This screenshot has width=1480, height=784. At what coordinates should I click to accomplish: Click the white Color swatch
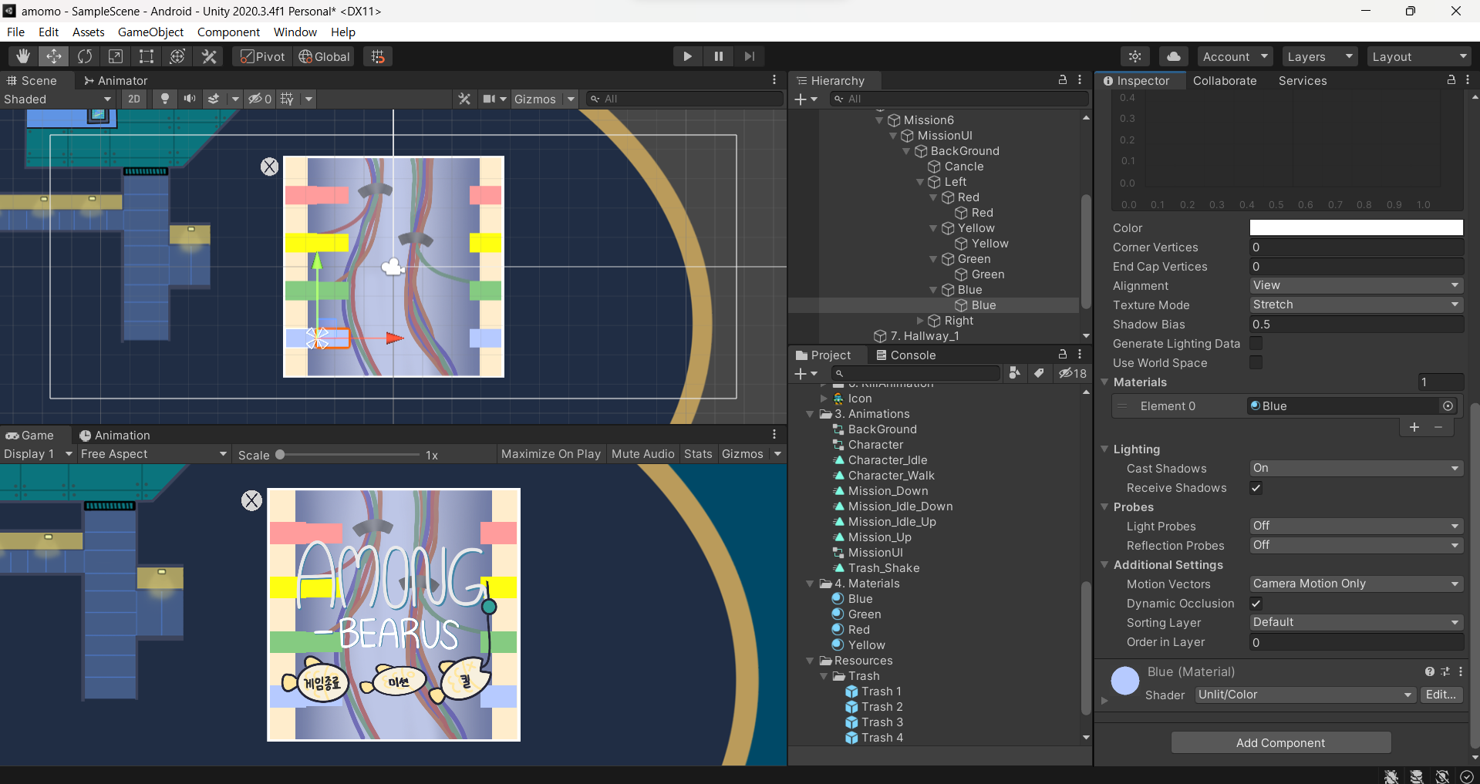tap(1356, 227)
